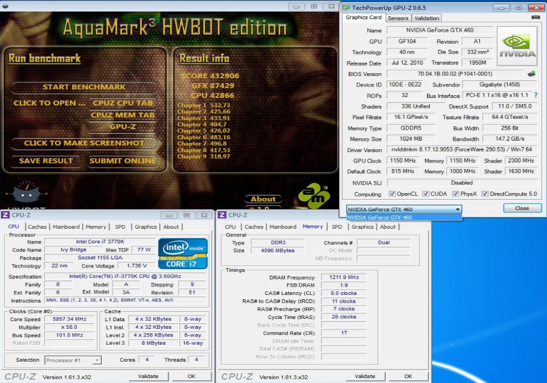Click GPU-Z button in AquaMark
The height and width of the screenshot is (383, 547).
123,127
